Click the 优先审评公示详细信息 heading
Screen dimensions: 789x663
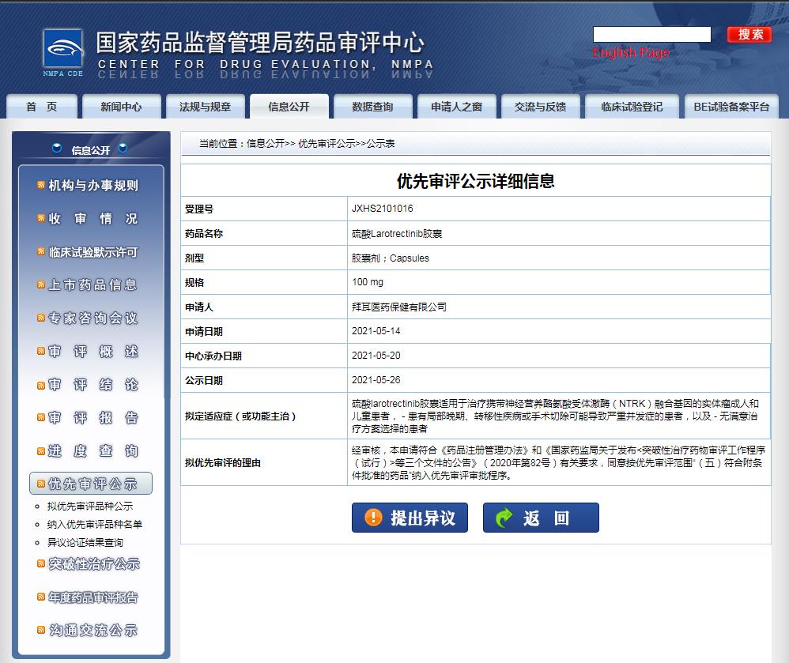pos(475,181)
